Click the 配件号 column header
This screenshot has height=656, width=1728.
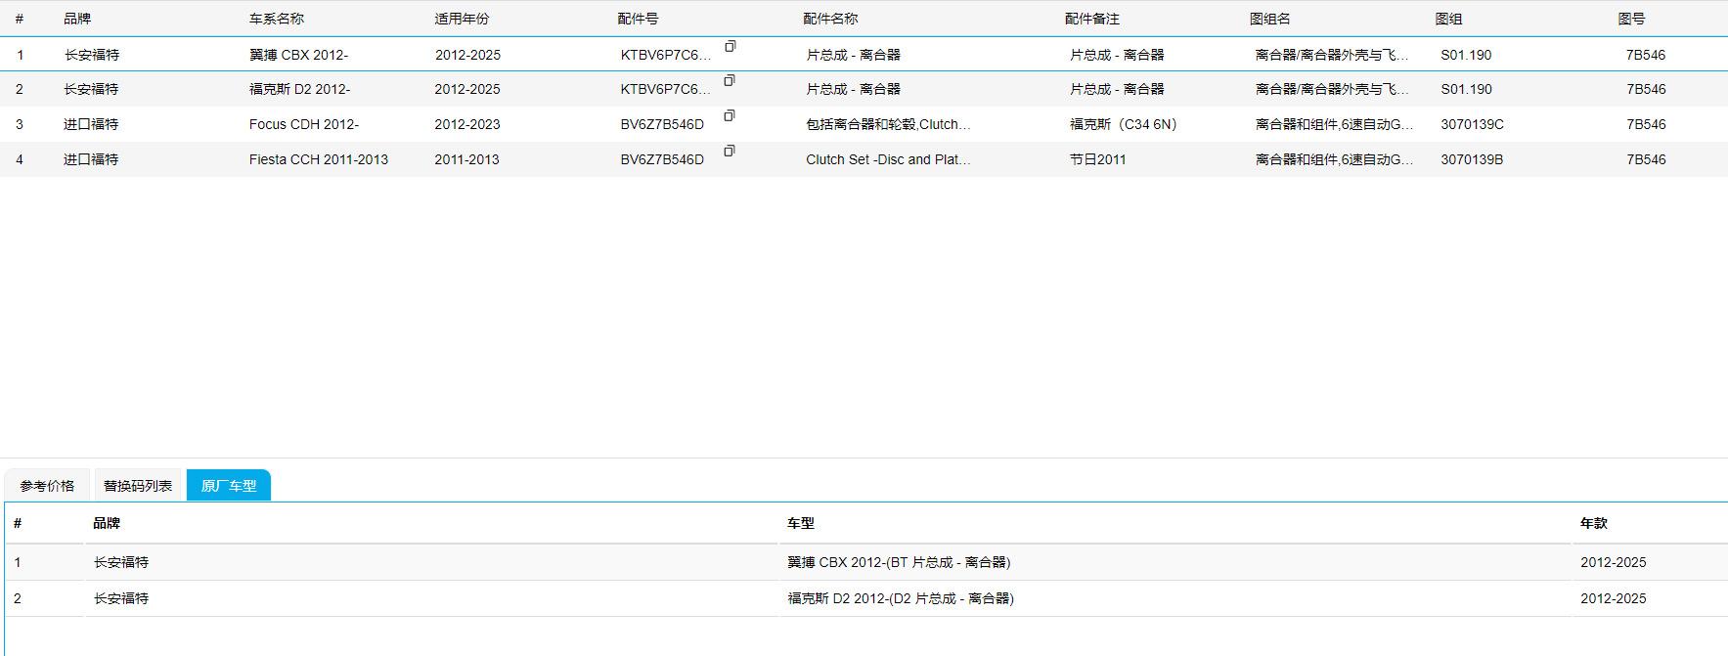tap(638, 19)
